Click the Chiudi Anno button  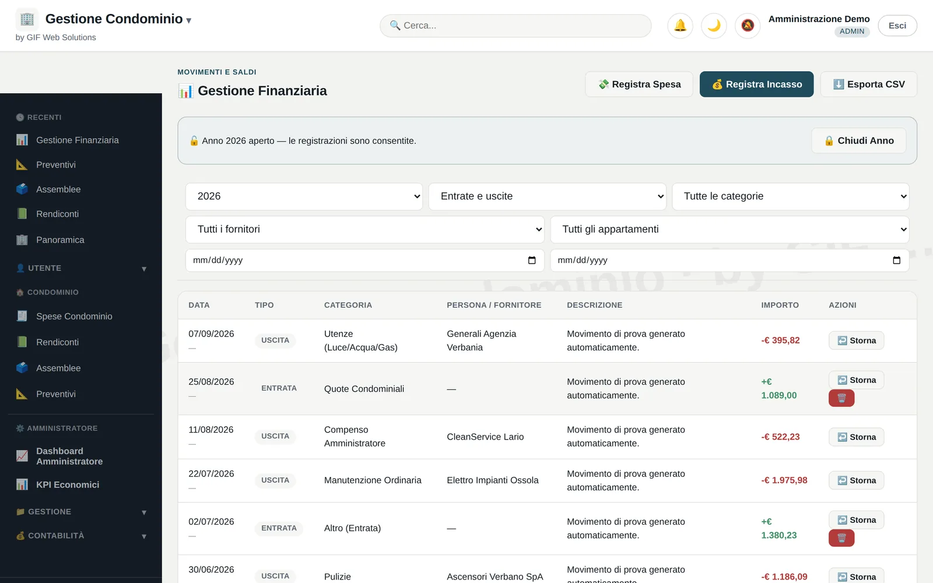(858, 141)
